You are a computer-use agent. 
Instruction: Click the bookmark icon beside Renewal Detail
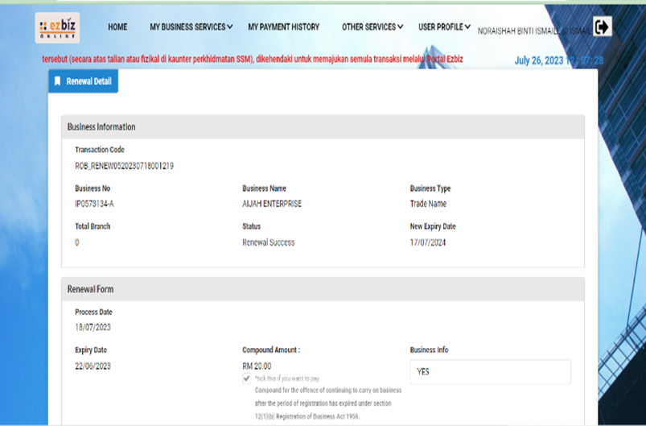(x=58, y=81)
